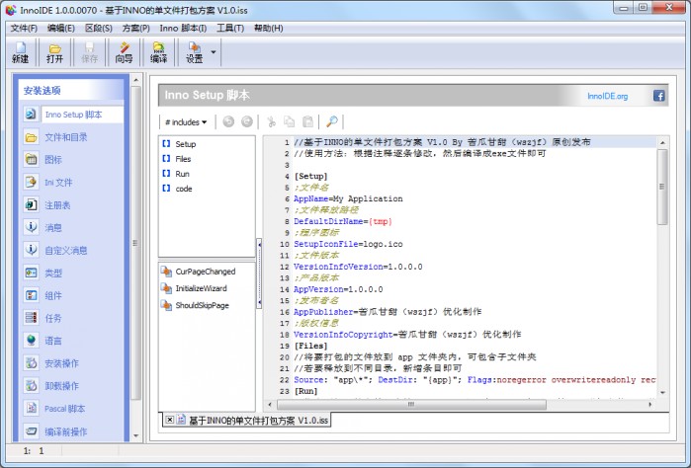Viewport: 691px width, 468px height.
Task: Open 设置 settings toolbar icon
Action: pyautogui.click(x=195, y=52)
